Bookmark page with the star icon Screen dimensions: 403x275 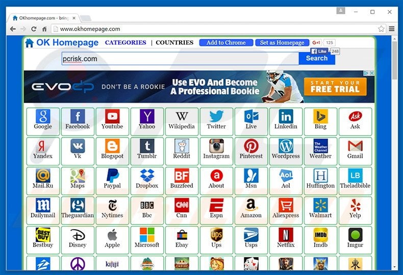381,29
